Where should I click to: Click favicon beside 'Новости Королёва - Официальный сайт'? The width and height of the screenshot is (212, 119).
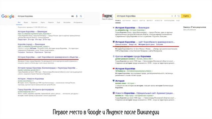pyautogui.click(x=114, y=93)
